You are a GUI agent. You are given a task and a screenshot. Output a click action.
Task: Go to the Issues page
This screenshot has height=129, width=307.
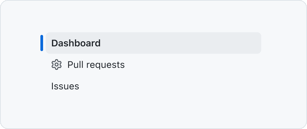153,86
